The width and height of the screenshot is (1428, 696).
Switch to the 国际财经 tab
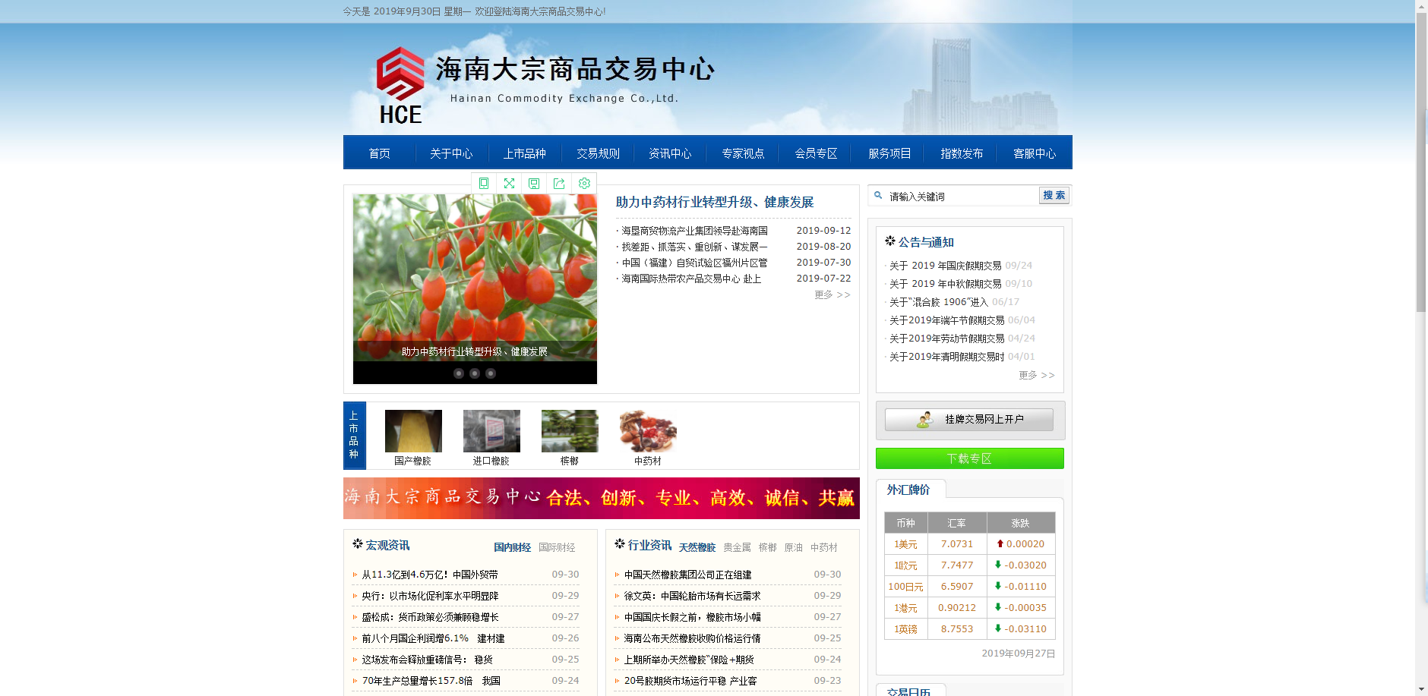[557, 547]
